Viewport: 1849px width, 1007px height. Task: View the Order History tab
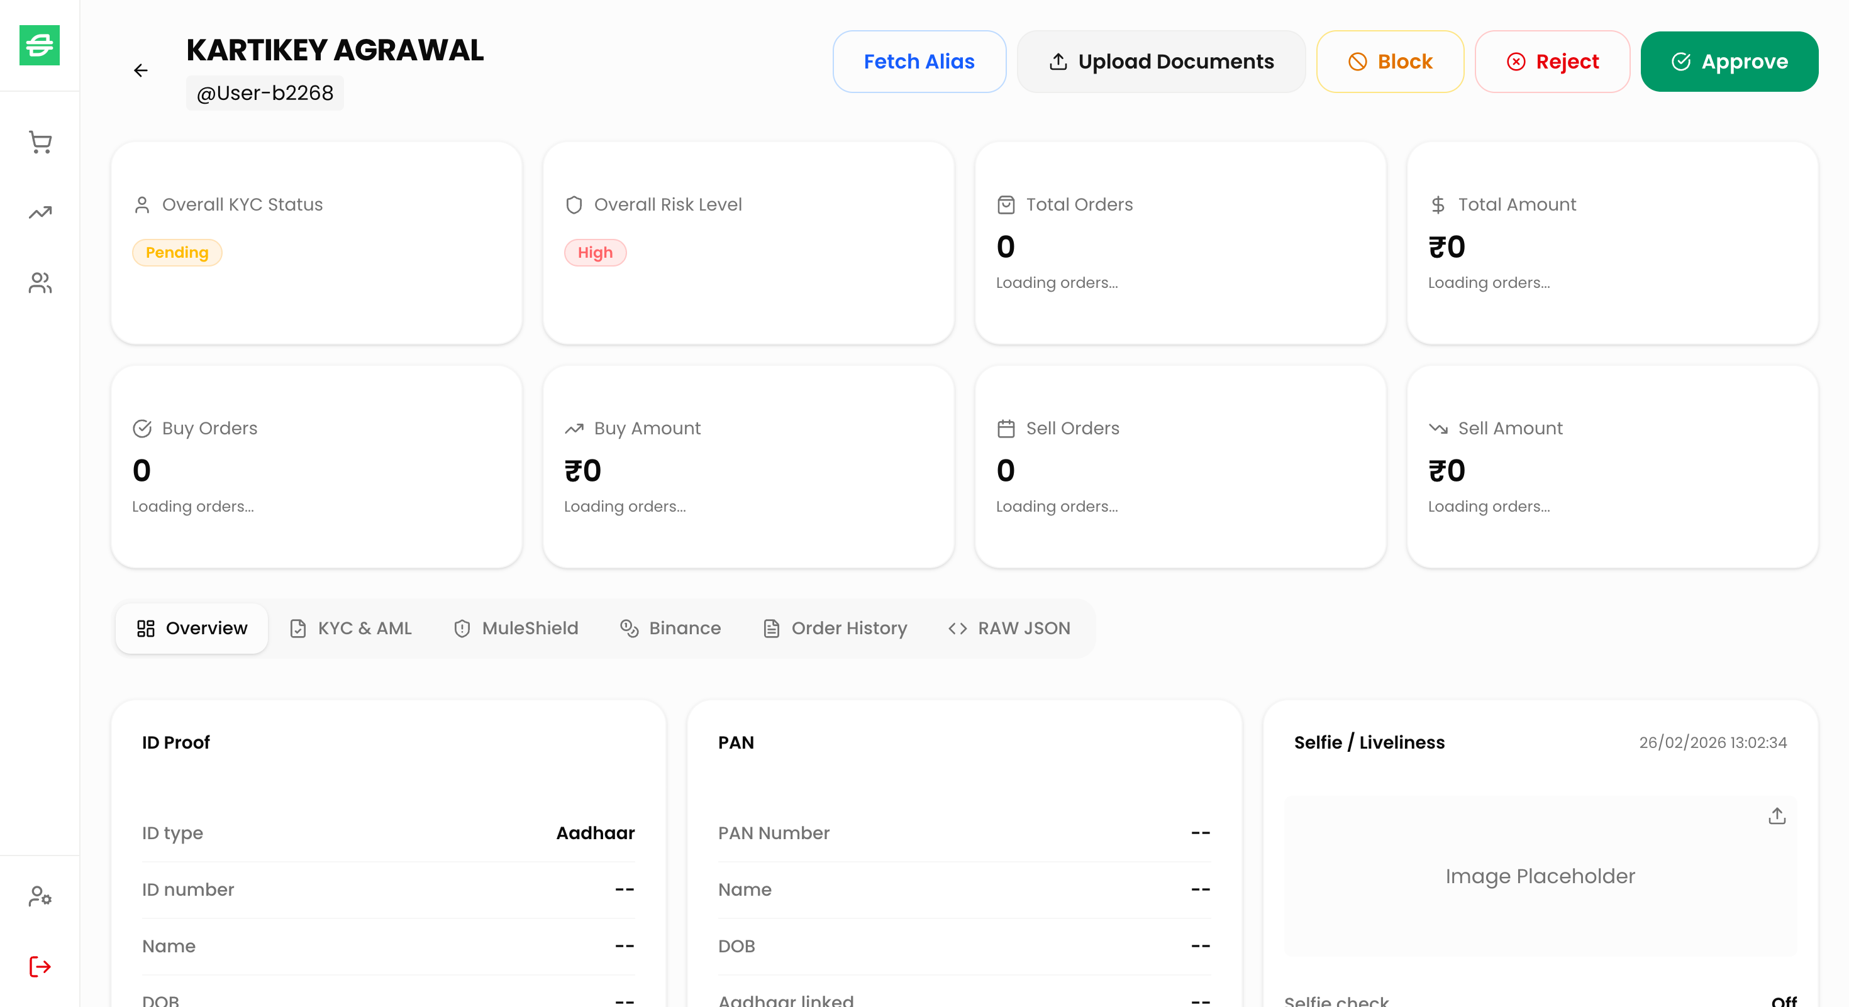tap(835, 629)
